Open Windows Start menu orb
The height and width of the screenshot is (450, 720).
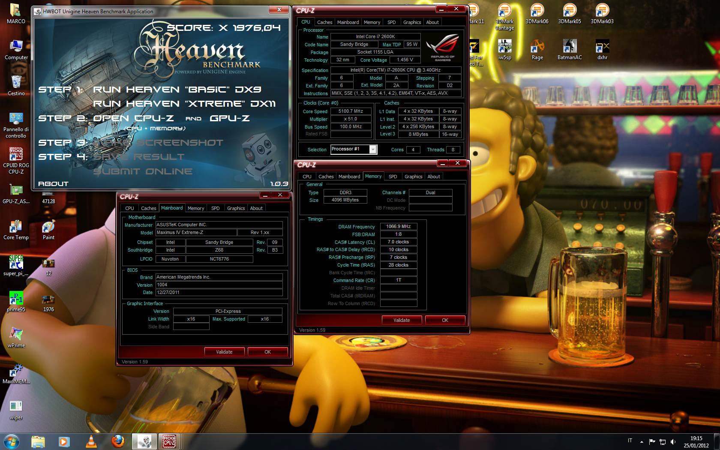click(x=12, y=441)
